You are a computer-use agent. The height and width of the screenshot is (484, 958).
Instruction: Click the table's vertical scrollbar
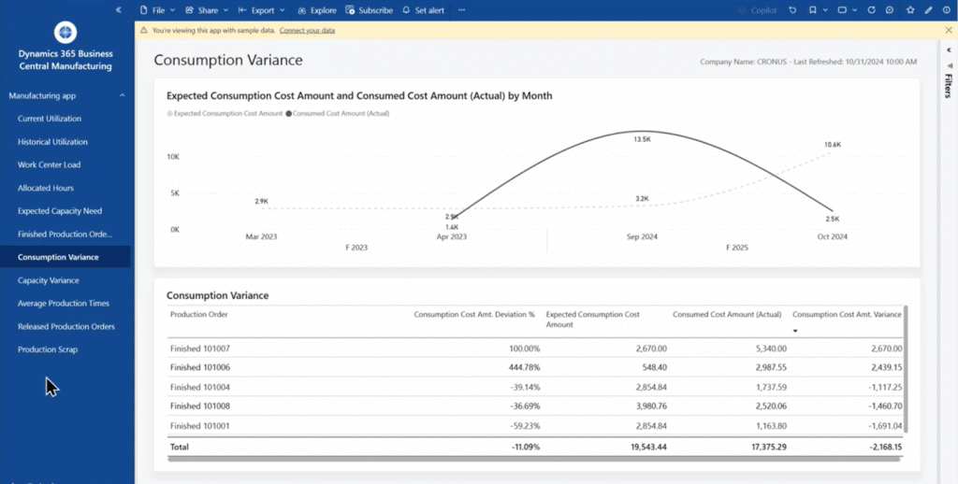[x=906, y=369]
